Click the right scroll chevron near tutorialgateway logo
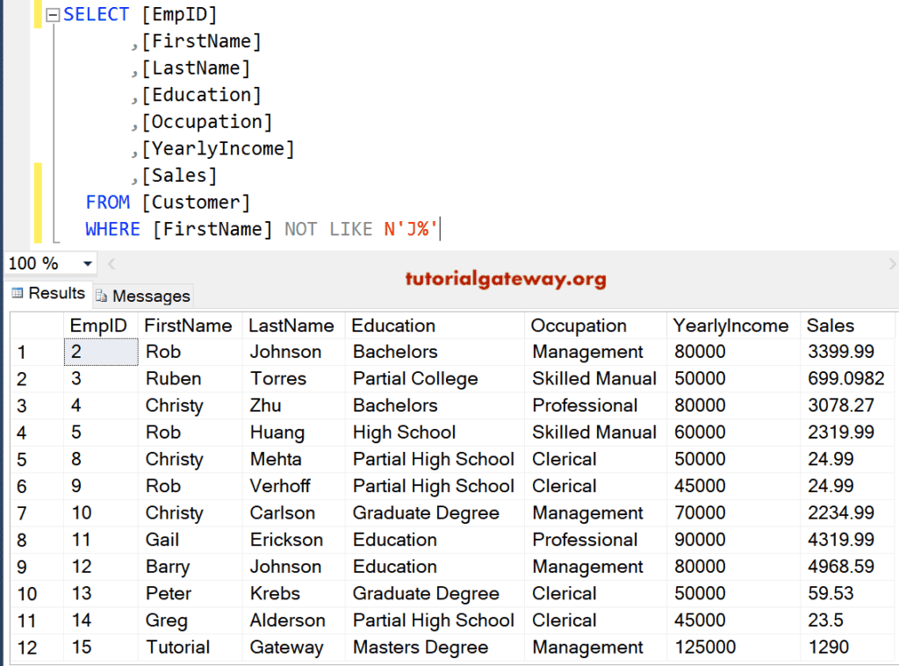The height and width of the screenshot is (666, 899). tap(892, 263)
